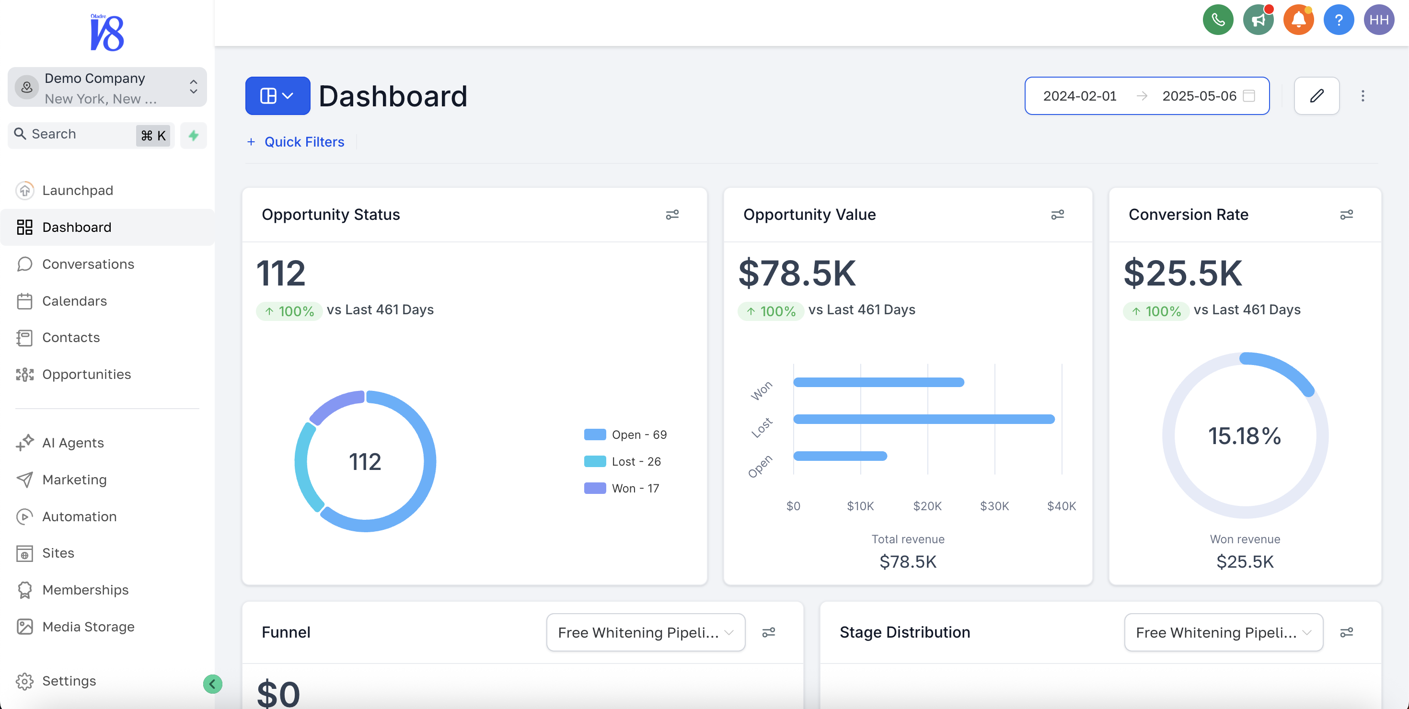This screenshot has height=709, width=1409.
Task: Open the dashboard view selector dropdown
Action: [x=277, y=96]
